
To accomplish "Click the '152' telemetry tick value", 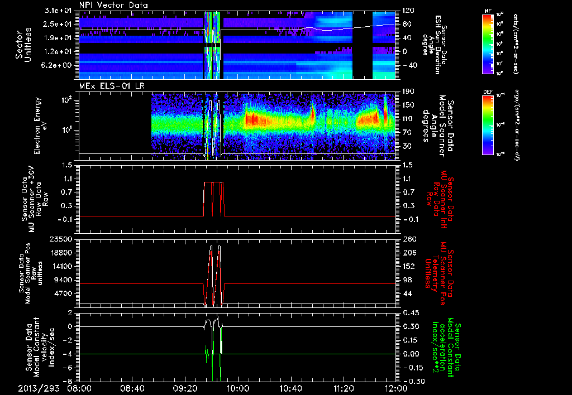I will coord(408,266).
